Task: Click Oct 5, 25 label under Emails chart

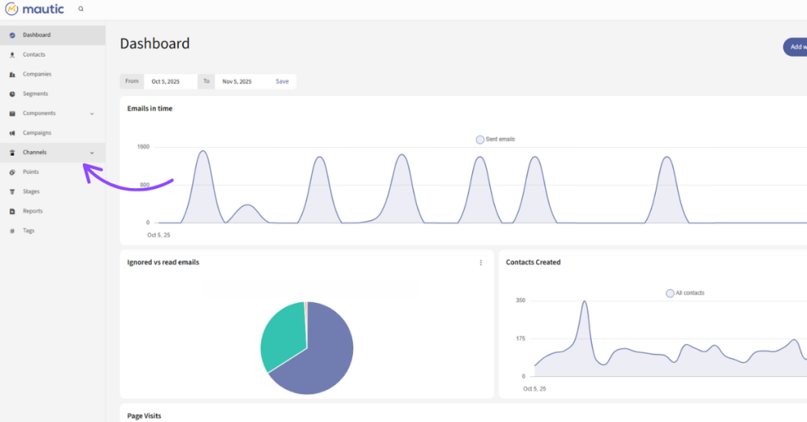Action: 158,235
